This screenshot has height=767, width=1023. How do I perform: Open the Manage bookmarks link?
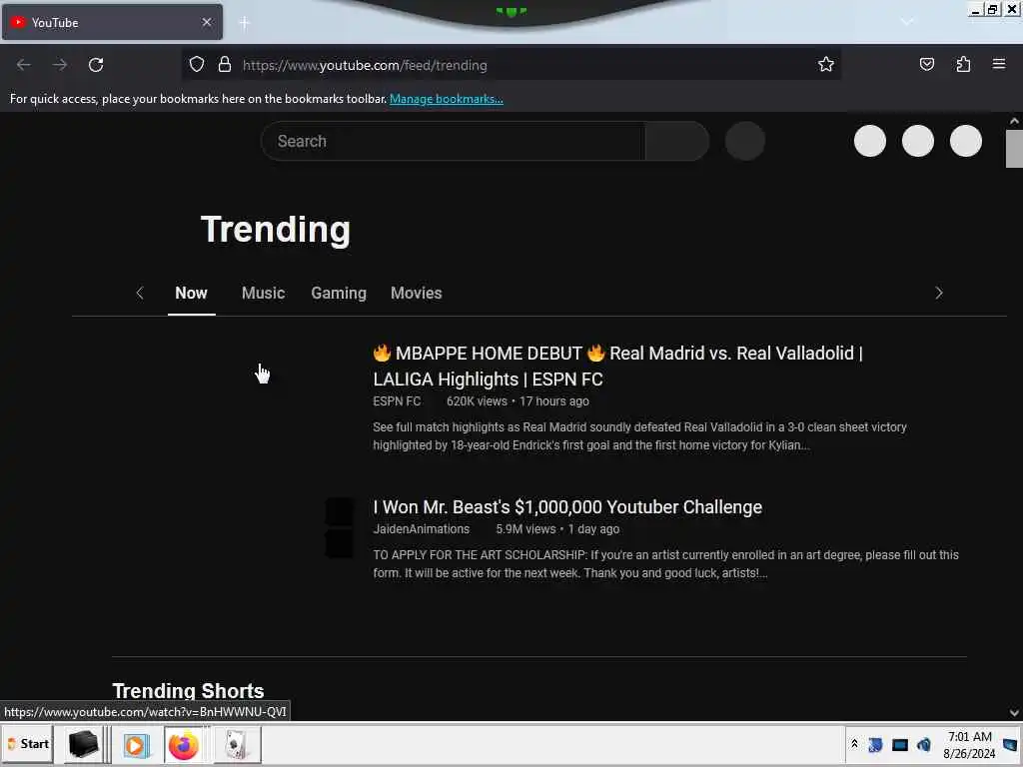coord(447,99)
